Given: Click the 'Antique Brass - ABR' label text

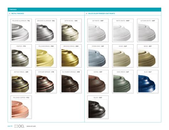Looking at the screenshot, I should point(21,72).
